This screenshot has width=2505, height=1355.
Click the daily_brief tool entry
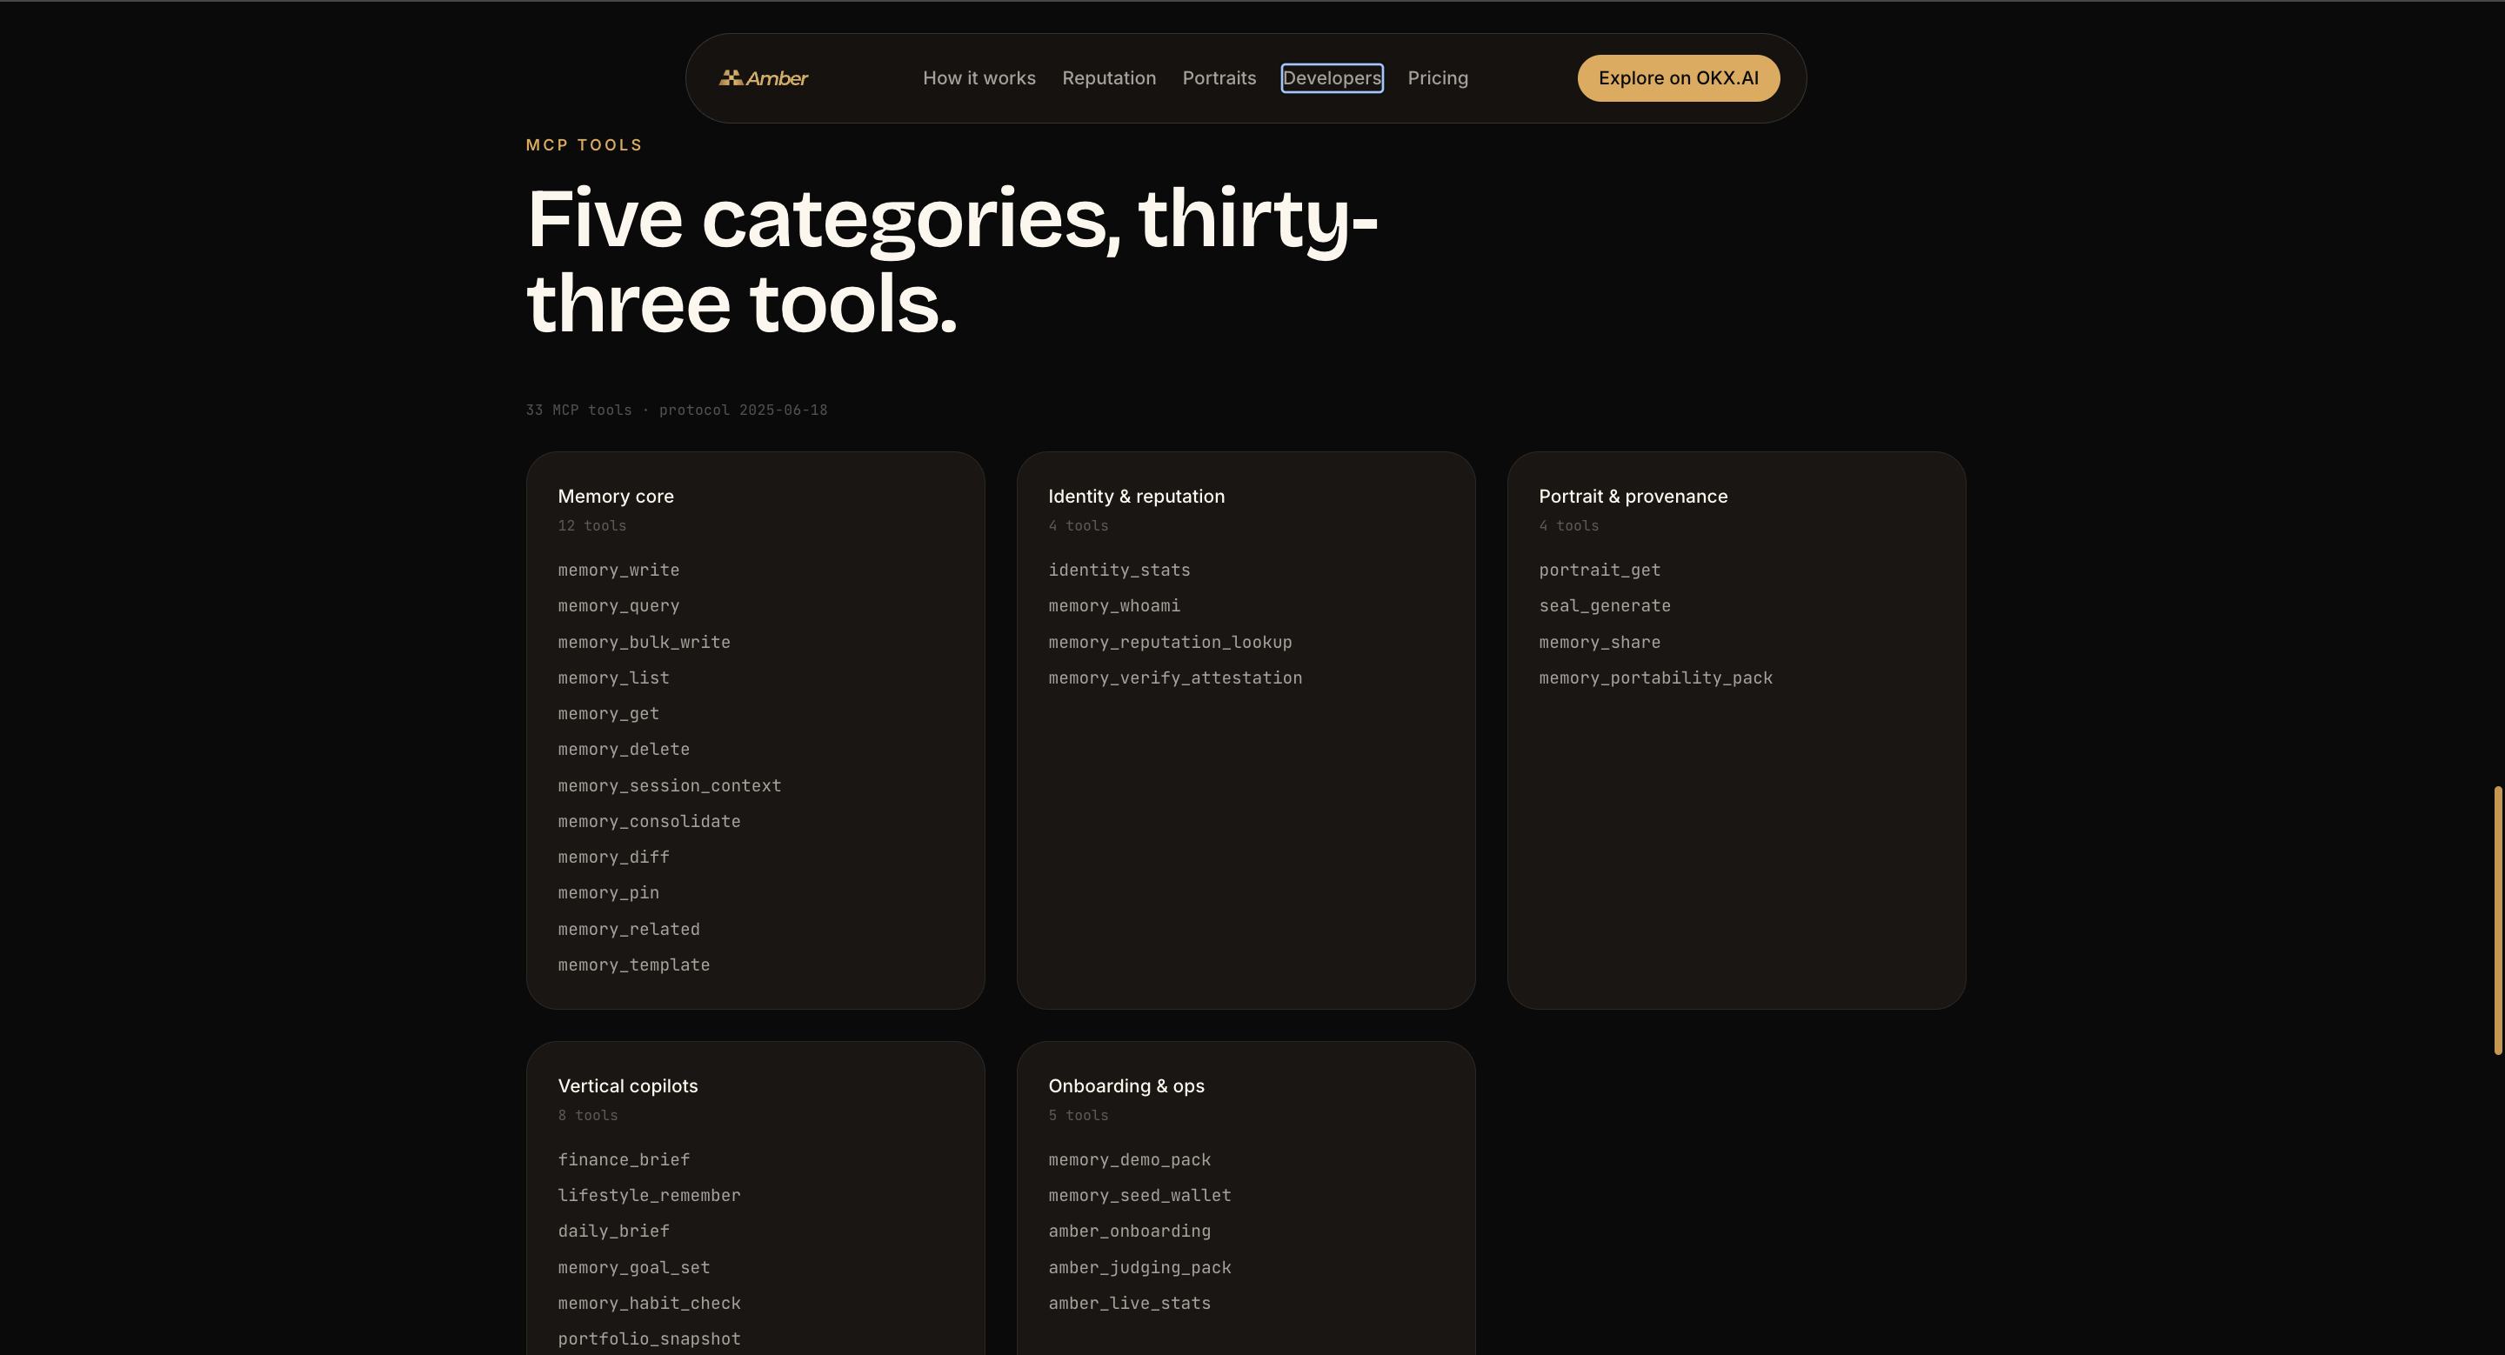point(612,1232)
